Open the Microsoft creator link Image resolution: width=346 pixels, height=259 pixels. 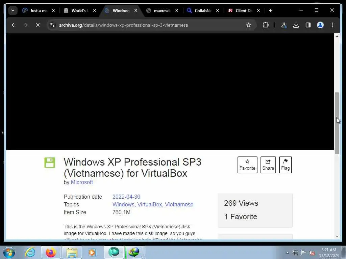[82, 182]
